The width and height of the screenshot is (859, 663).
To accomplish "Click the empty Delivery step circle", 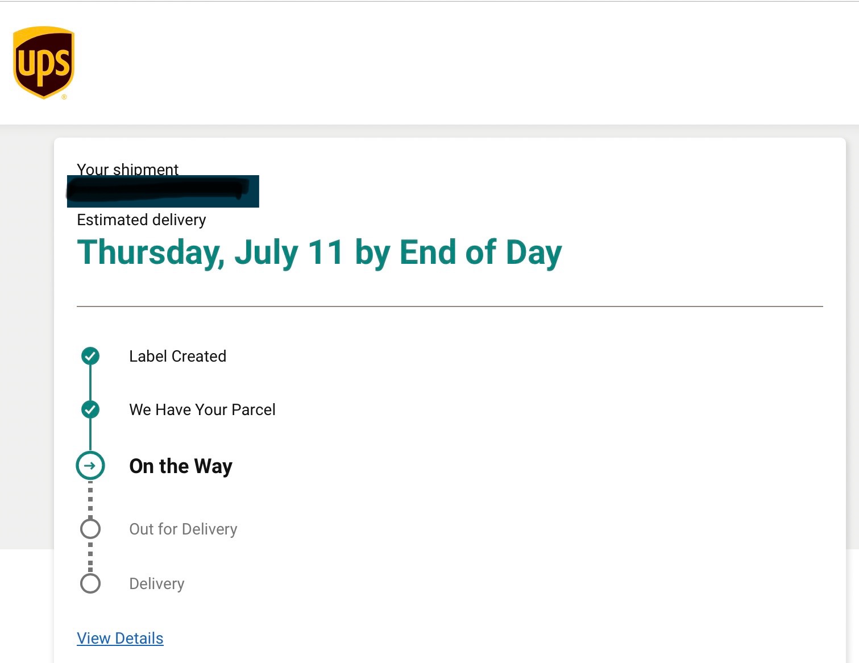I will pos(90,583).
